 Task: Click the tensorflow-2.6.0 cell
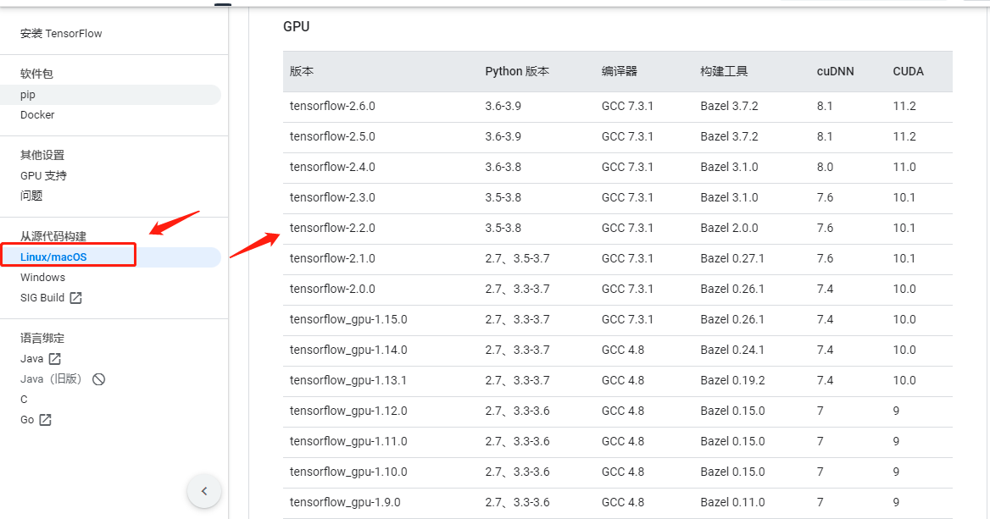(x=332, y=106)
